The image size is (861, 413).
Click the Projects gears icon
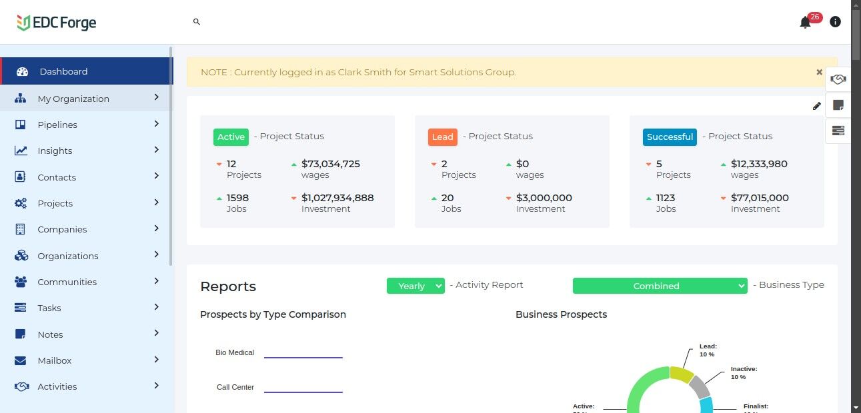tap(21, 203)
